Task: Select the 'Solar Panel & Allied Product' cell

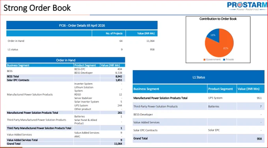Action: [86, 122]
